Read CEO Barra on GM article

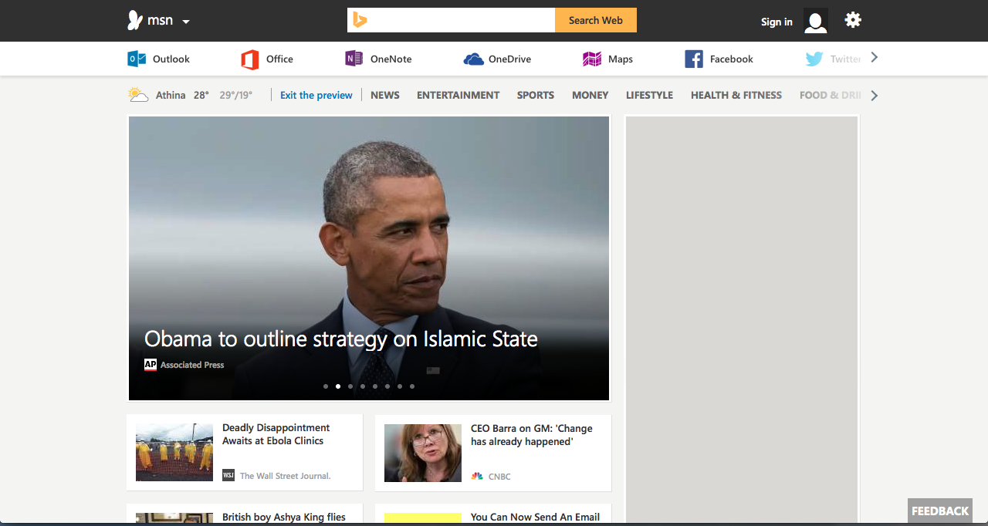point(532,435)
